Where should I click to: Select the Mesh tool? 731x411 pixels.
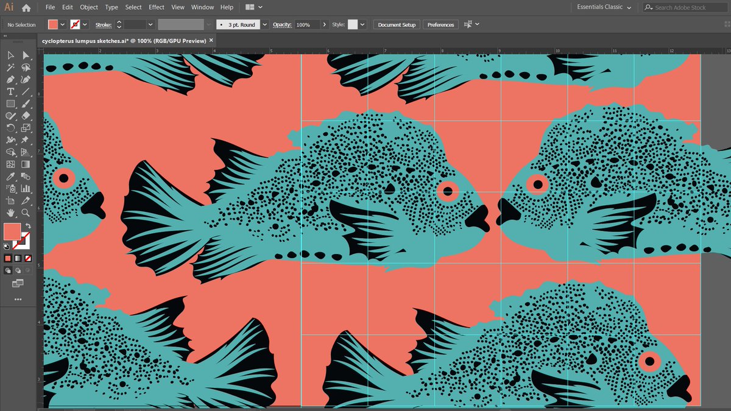pos(10,164)
